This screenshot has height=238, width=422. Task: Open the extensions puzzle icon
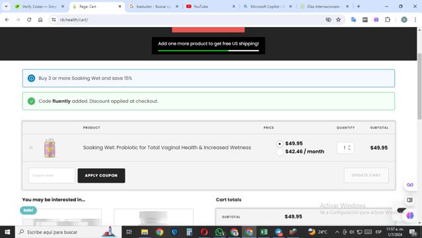point(388,20)
